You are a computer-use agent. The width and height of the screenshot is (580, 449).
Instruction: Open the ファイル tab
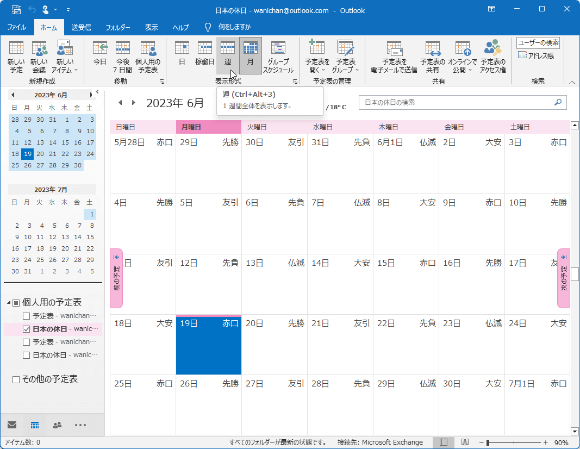tap(17, 27)
